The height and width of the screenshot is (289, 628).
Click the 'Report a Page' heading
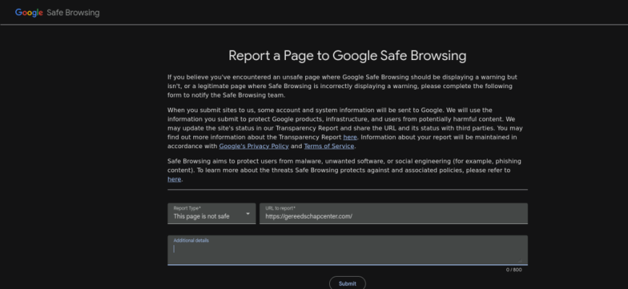pos(347,56)
